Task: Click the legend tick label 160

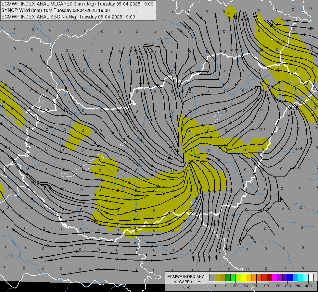Action: click(287, 286)
